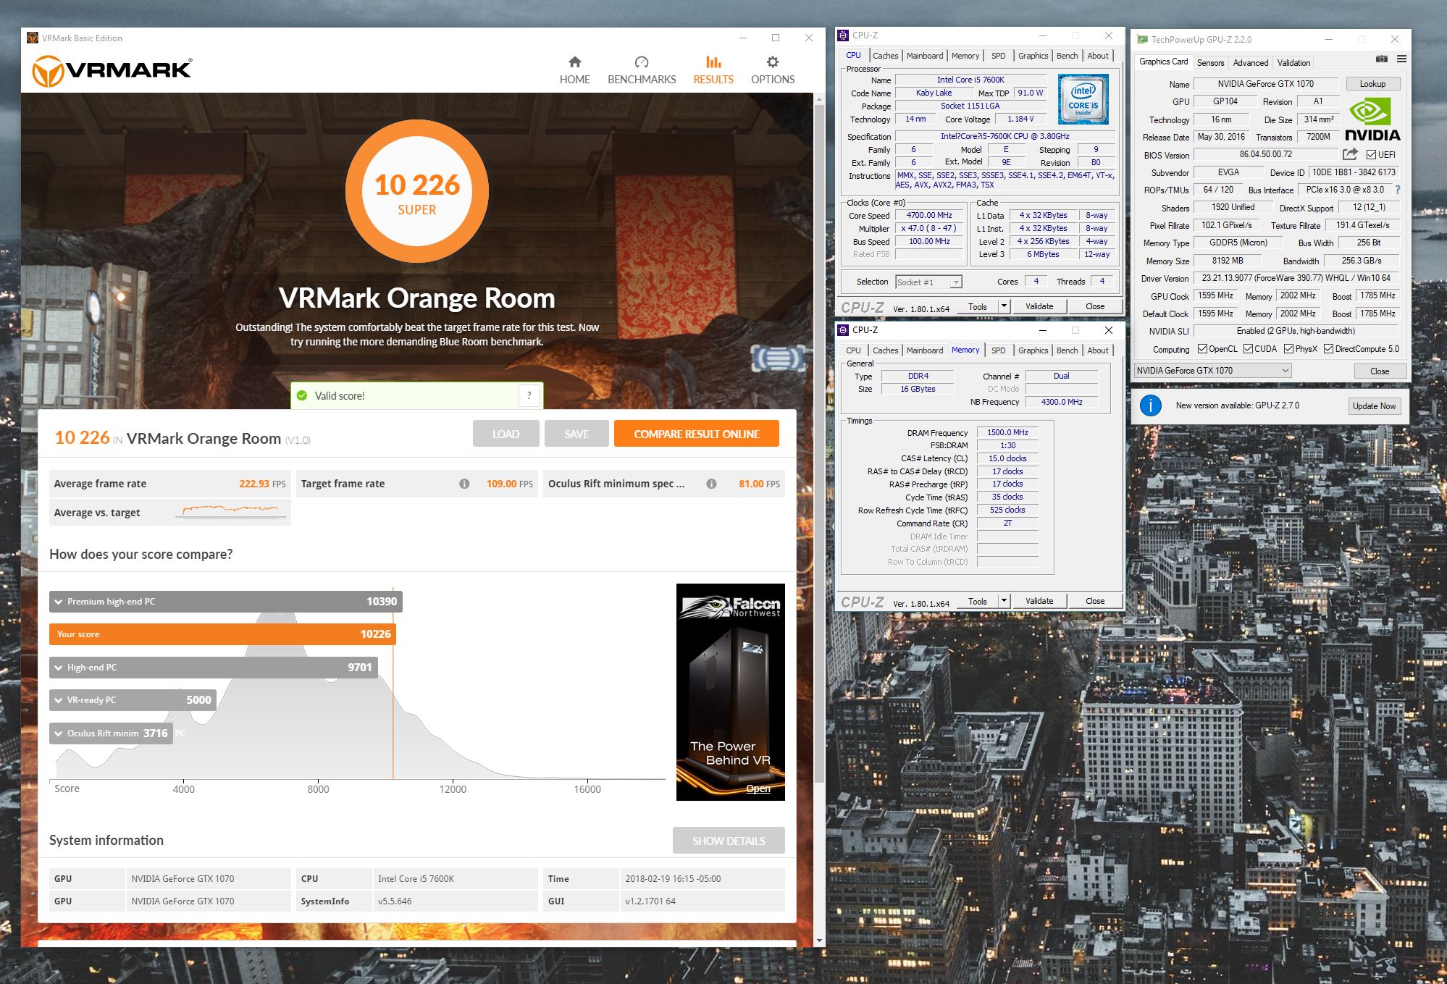Click the SAVE button
Screen dimensions: 1447x984
(576, 434)
